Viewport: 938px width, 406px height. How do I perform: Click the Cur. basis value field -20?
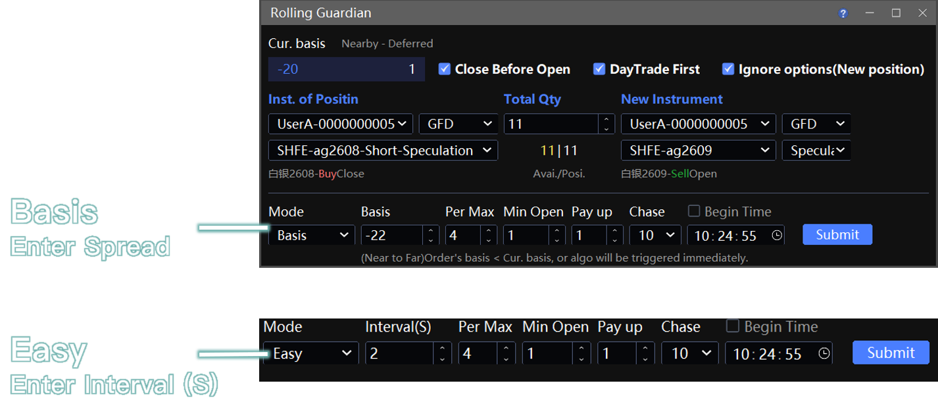pos(347,69)
